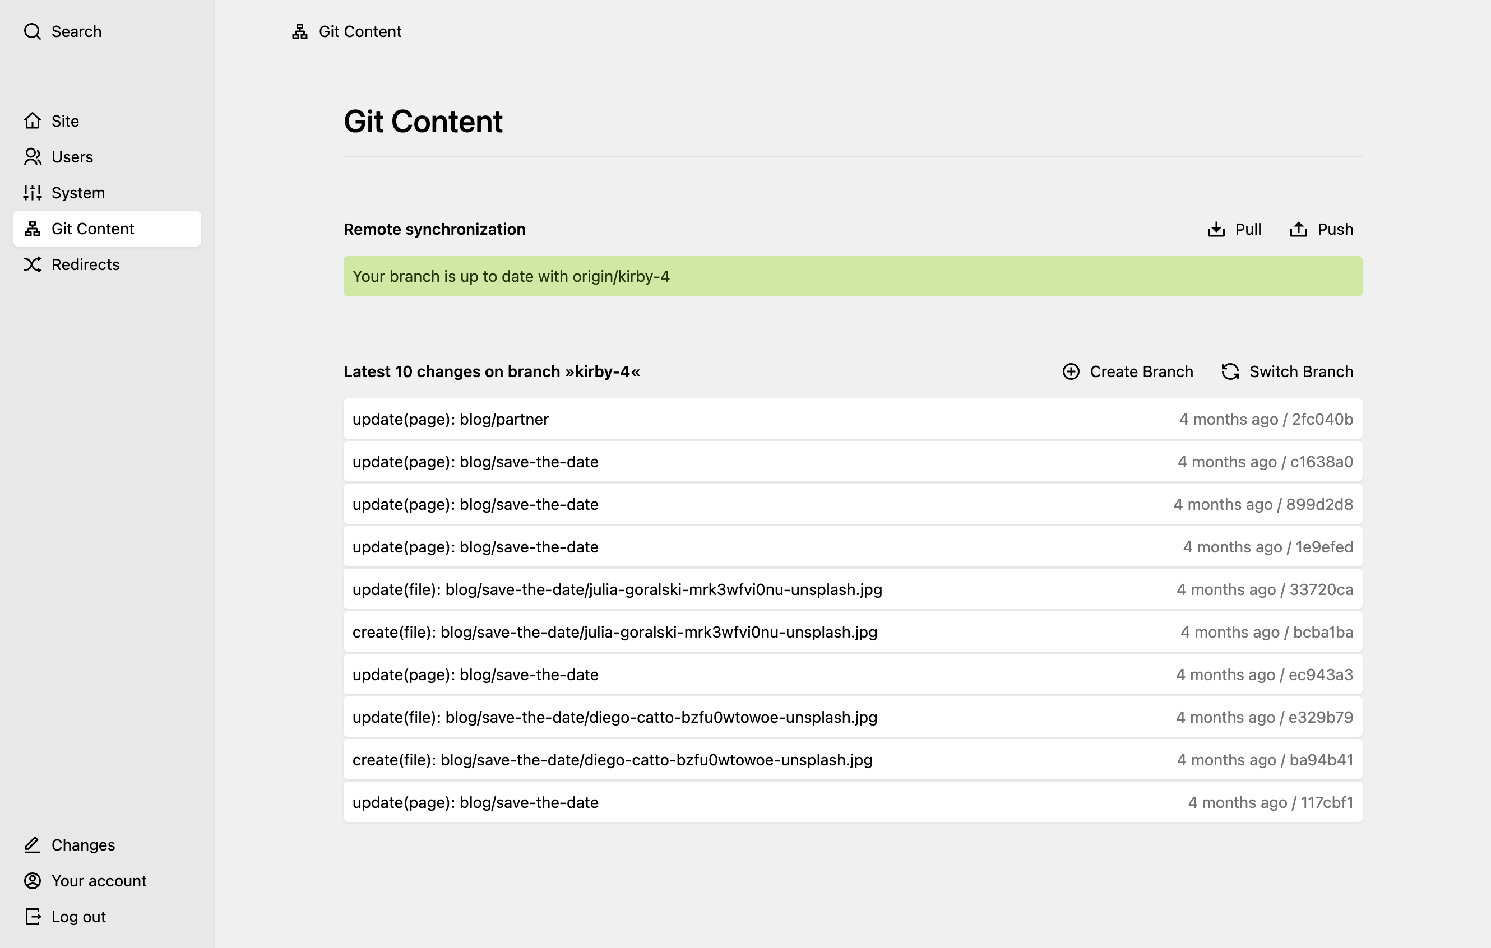Open commit 33720ca julia-goralski file update
The width and height of the screenshot is (1491, 948).
pyautogui.click(x=853, y=590)
